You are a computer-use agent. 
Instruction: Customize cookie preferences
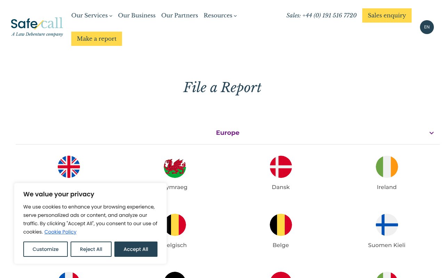46,249
